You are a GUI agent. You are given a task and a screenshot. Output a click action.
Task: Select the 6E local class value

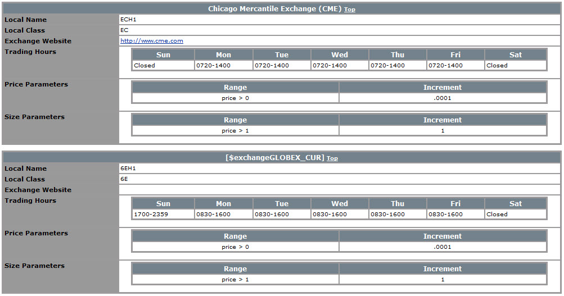point(124,179)
